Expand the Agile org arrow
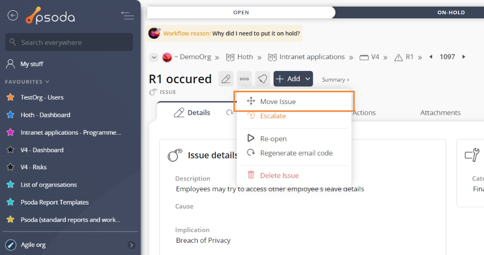Screen dimensions: 484x255 pyautogui.click(x=131, y=245)
